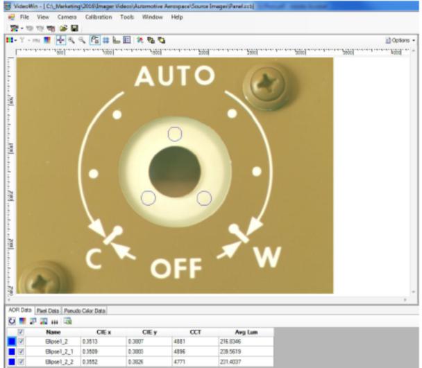This screenshot has height=368, width=422.
Task: Click the colorful pointer tool icon
Action: (x=140, y=40)
